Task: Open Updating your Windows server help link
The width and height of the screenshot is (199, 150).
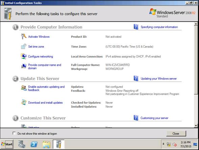Action: (x=159, y=79)
